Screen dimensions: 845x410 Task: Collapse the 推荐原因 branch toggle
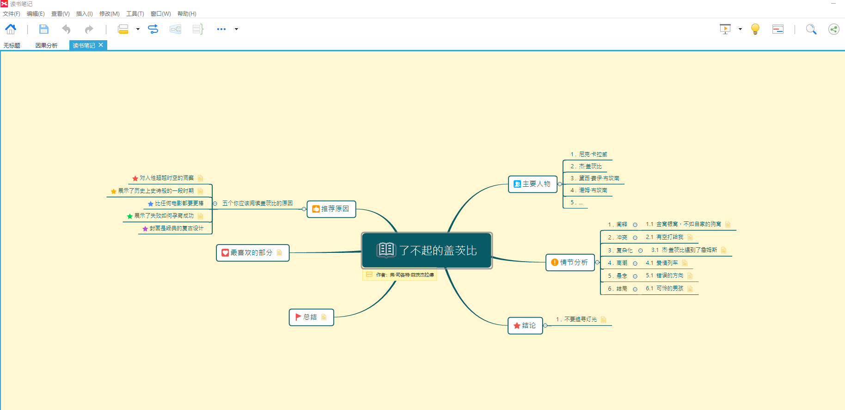[x=304, y=209]
